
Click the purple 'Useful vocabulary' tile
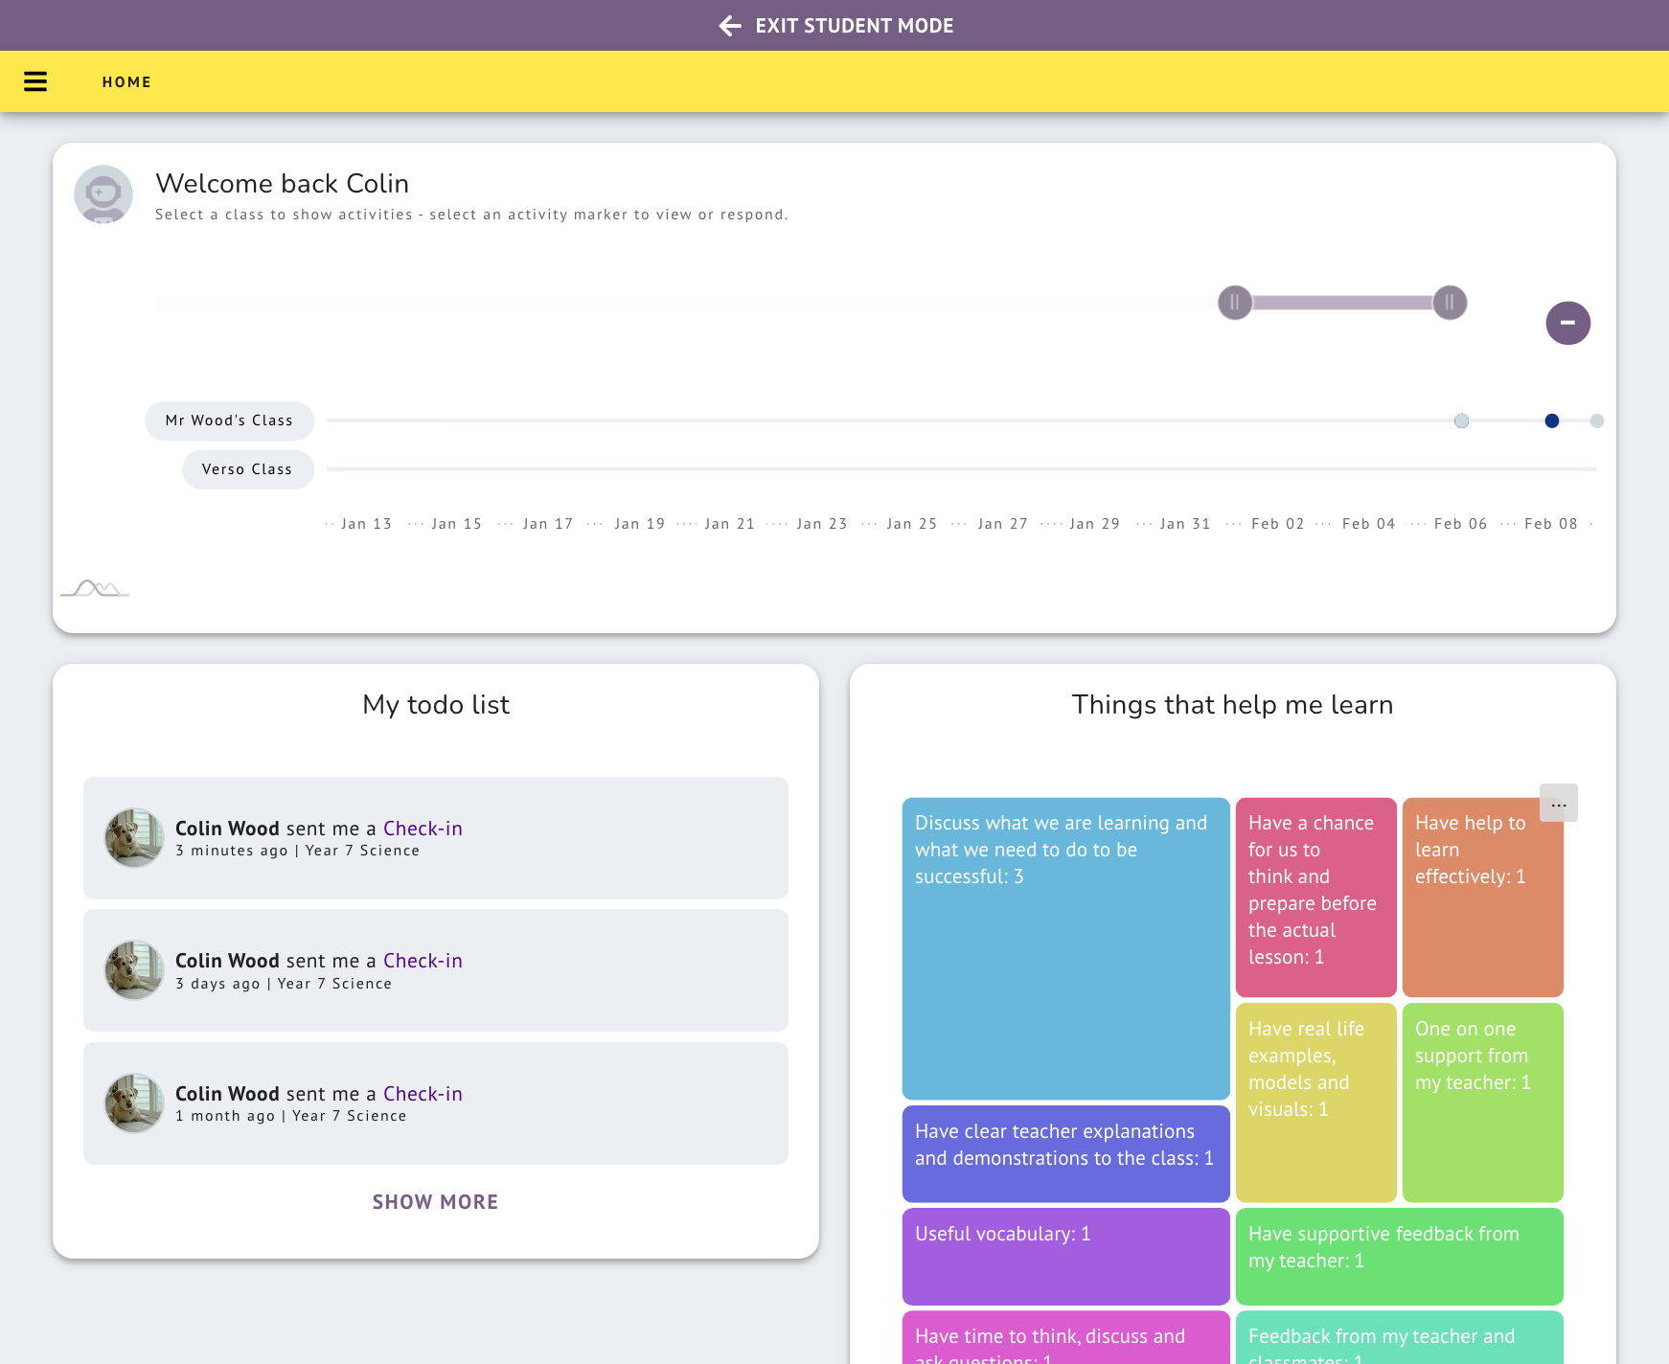1065,1257
